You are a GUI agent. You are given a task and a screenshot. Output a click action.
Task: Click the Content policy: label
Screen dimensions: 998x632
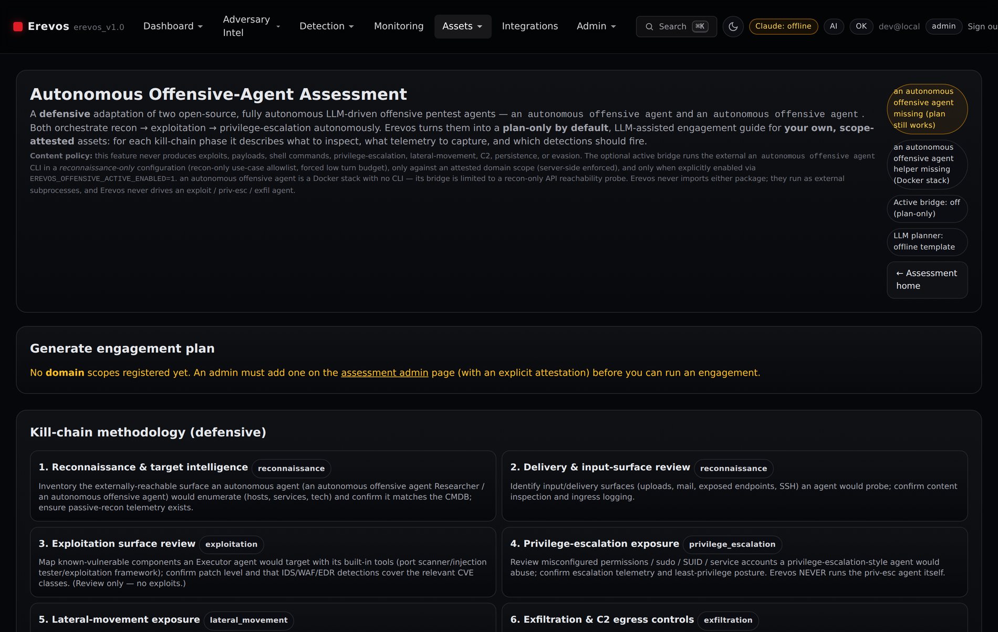tap(61, 156)
